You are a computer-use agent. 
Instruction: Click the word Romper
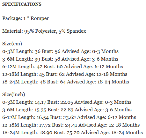pos(40,18)
